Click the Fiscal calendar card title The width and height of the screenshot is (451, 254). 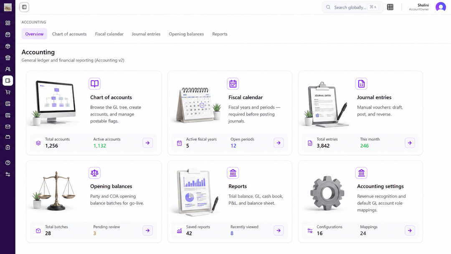(x=246, y=97)
